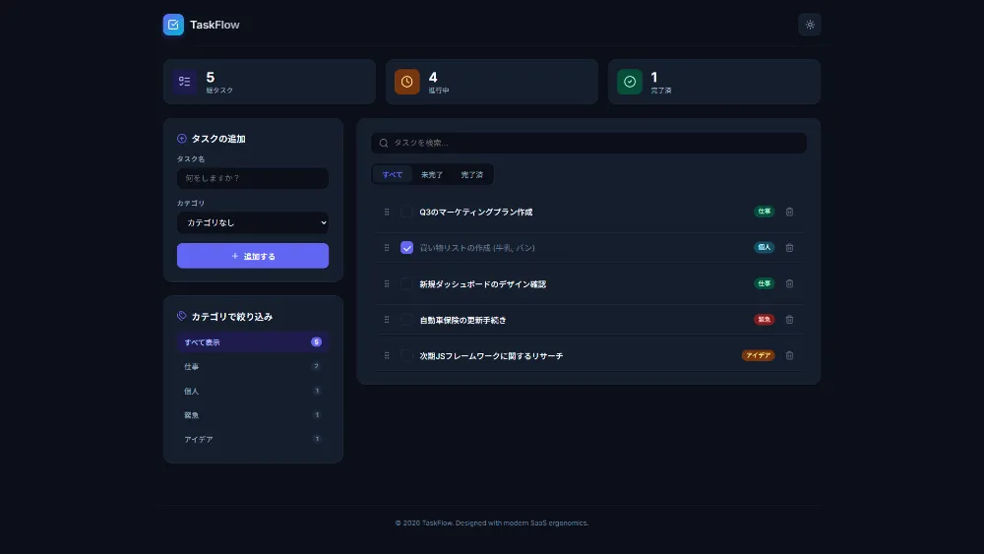Click the search magnifier icon
Viewport: 984px width, 554px height.
(384, 143)
